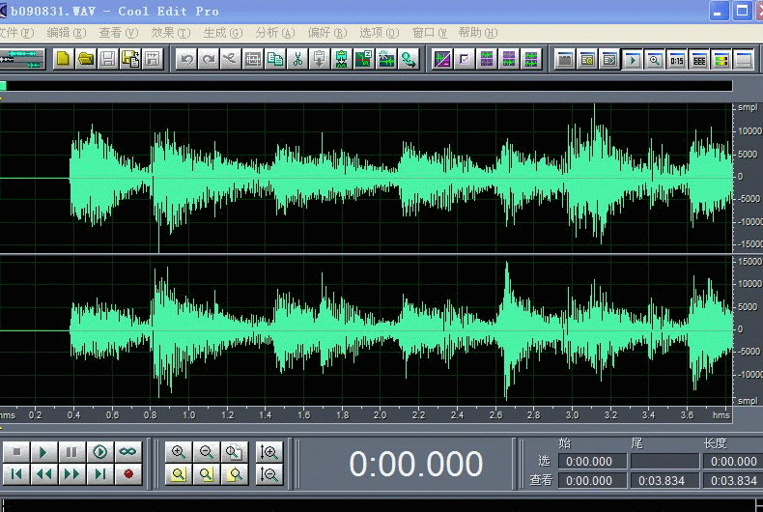Undo the last edit
Viewport: 763px width, 512px height.
coord(185,59)
